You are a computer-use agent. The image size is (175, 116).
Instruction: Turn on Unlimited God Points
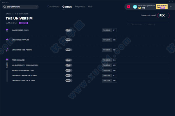pos(69,50)
